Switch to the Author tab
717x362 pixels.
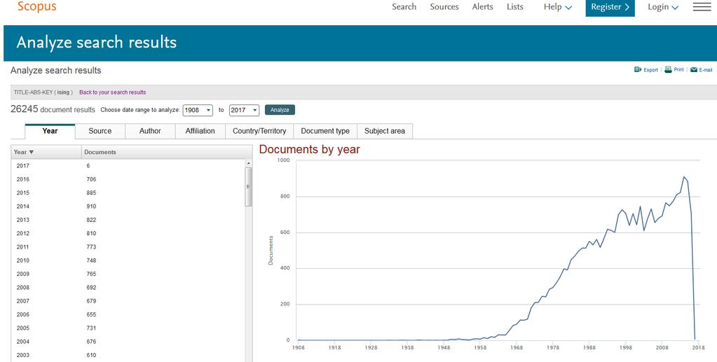coord(150,131)
